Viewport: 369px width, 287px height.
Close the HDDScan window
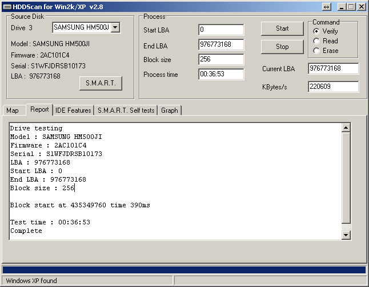pos(361,7)
